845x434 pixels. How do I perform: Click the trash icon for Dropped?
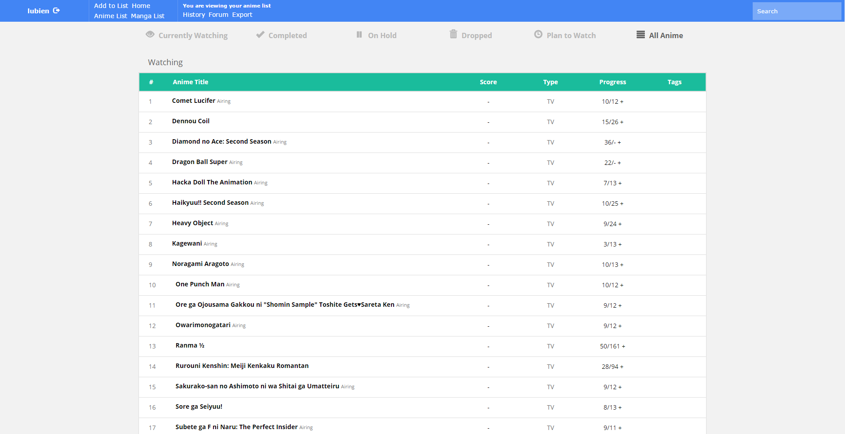click(x=453, y=34)
